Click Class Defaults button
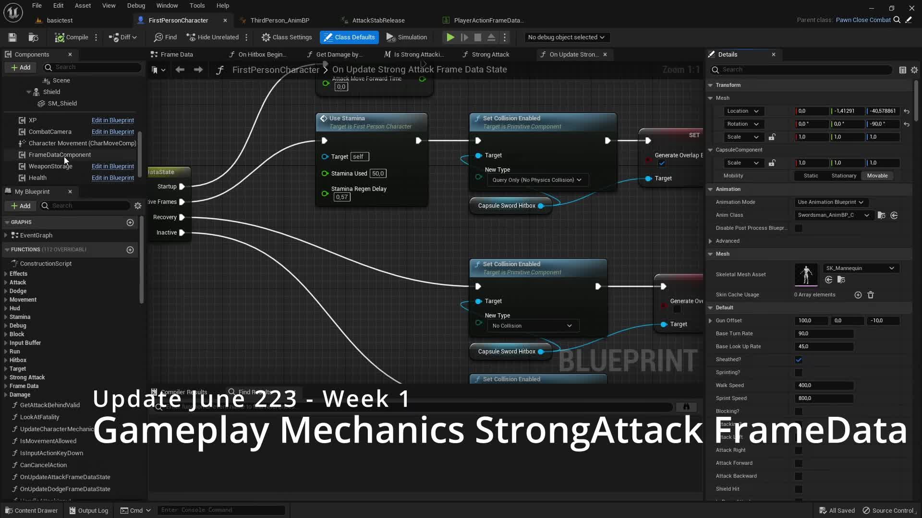Screen dimensions: 922x518 [349, 37]
